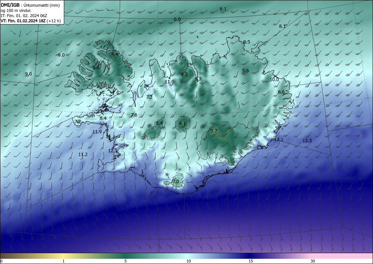Select the 13.1 value label
The width and height of the screenshot is (373, 264).
[279, 140]
